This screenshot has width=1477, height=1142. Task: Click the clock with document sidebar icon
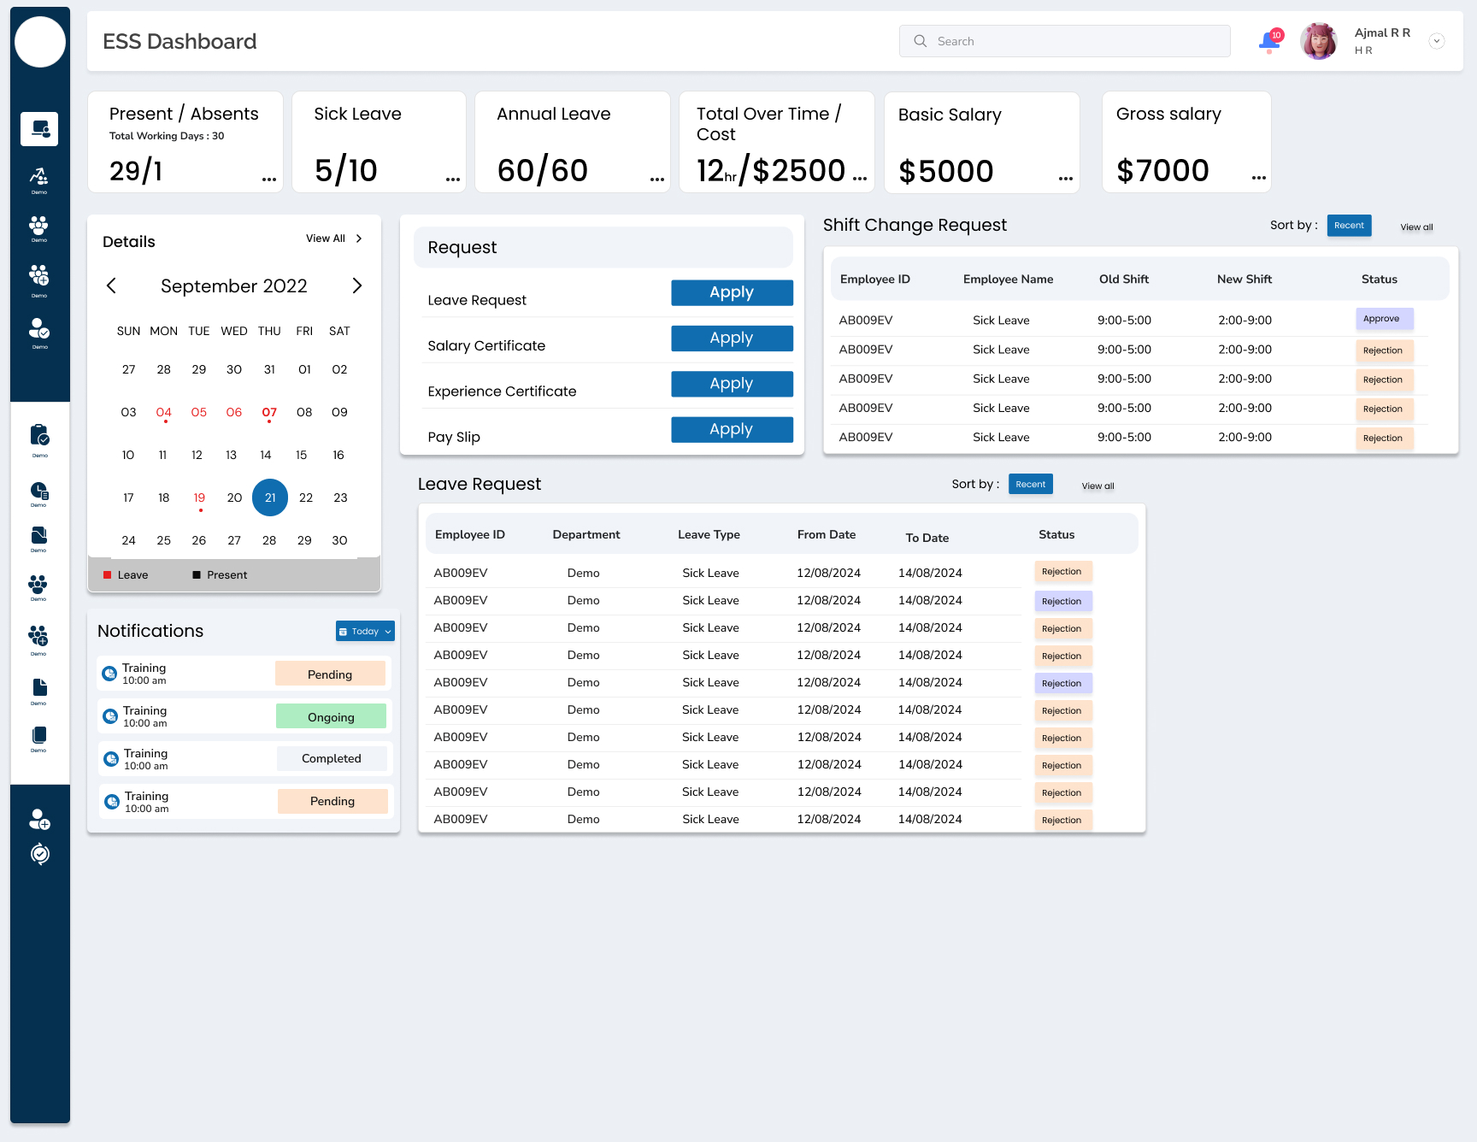39,492
